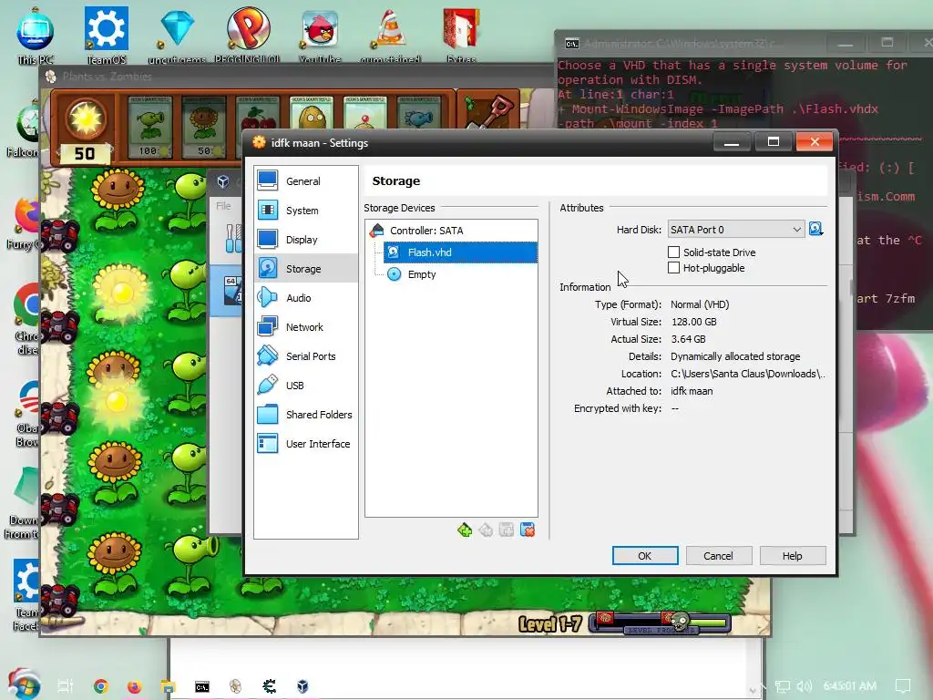Viewport: 933px width, 700px height.
Task: Click 'Dynamically allocated storage' details text
Action: pyautogui.click(x=735, y=356)
